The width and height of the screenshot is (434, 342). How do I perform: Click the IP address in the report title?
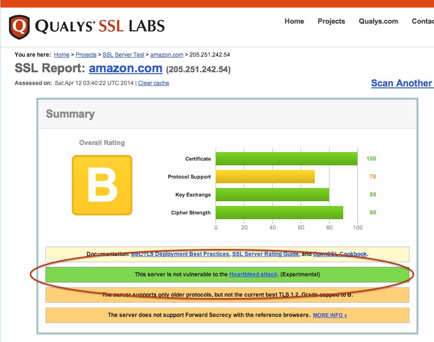click(198, 69)
